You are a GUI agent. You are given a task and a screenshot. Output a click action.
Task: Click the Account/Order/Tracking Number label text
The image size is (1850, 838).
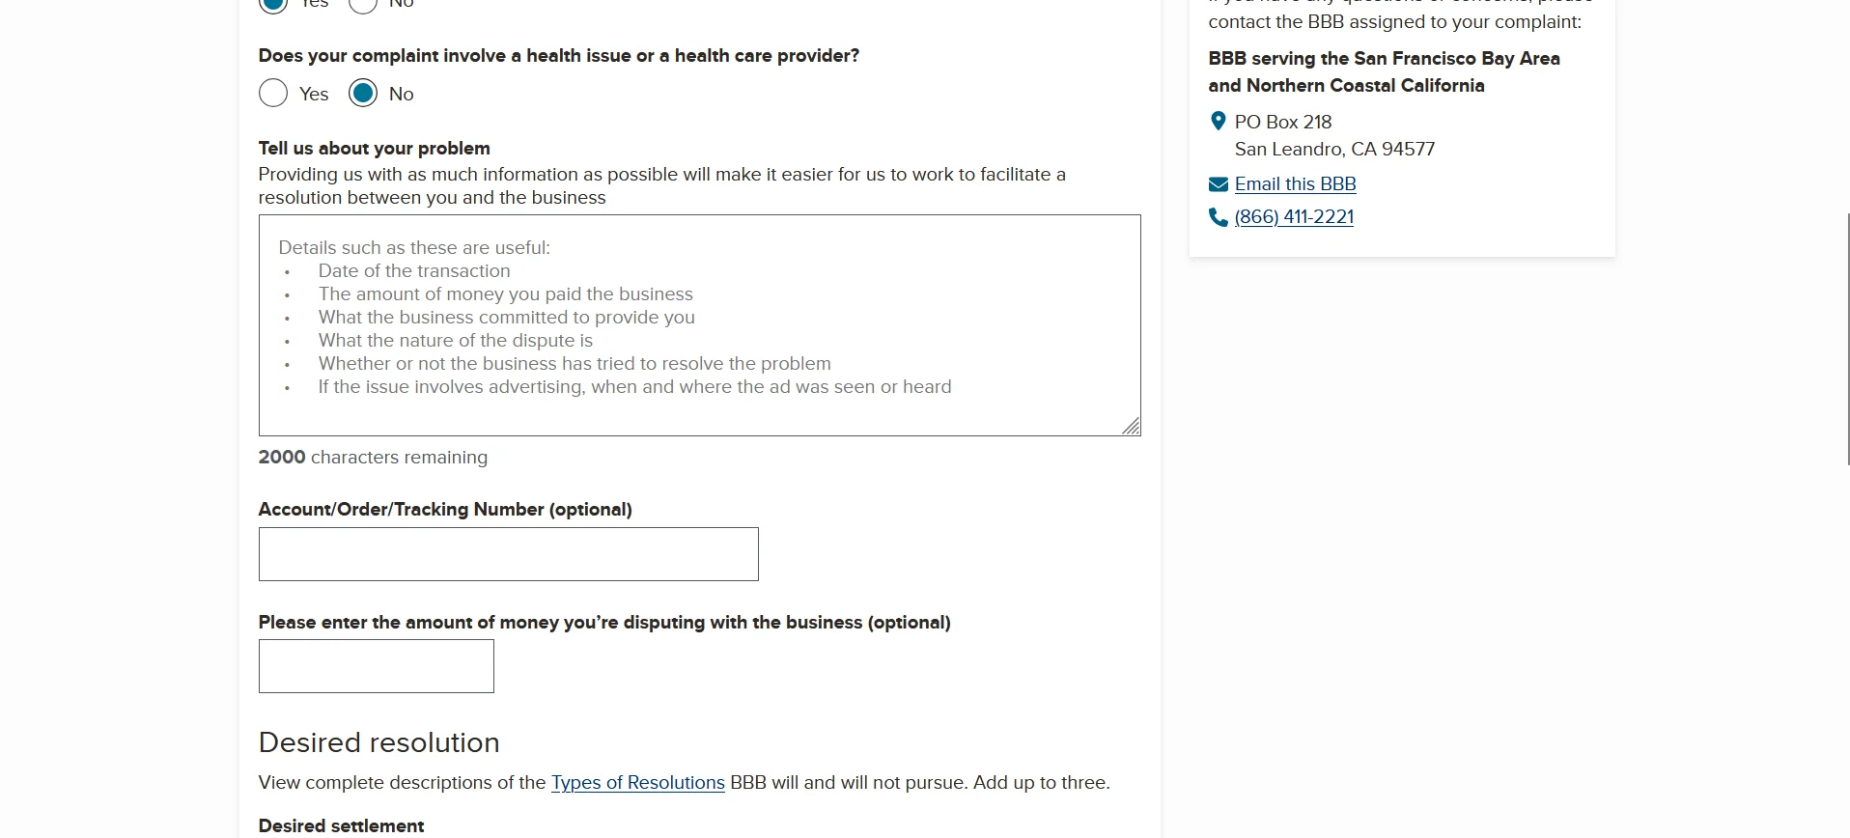pyautogui.click(x=444, y=510)
